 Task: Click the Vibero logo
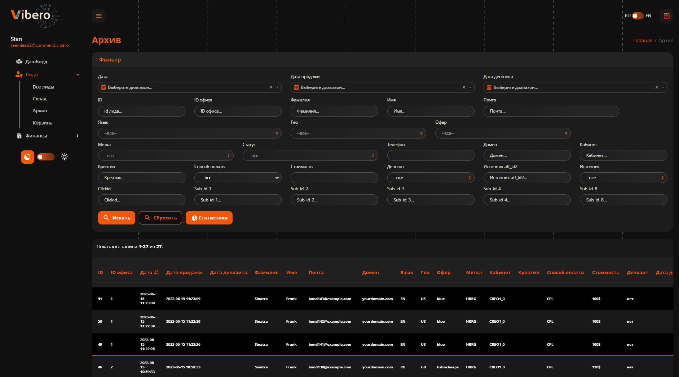click(x=35, y=15)
